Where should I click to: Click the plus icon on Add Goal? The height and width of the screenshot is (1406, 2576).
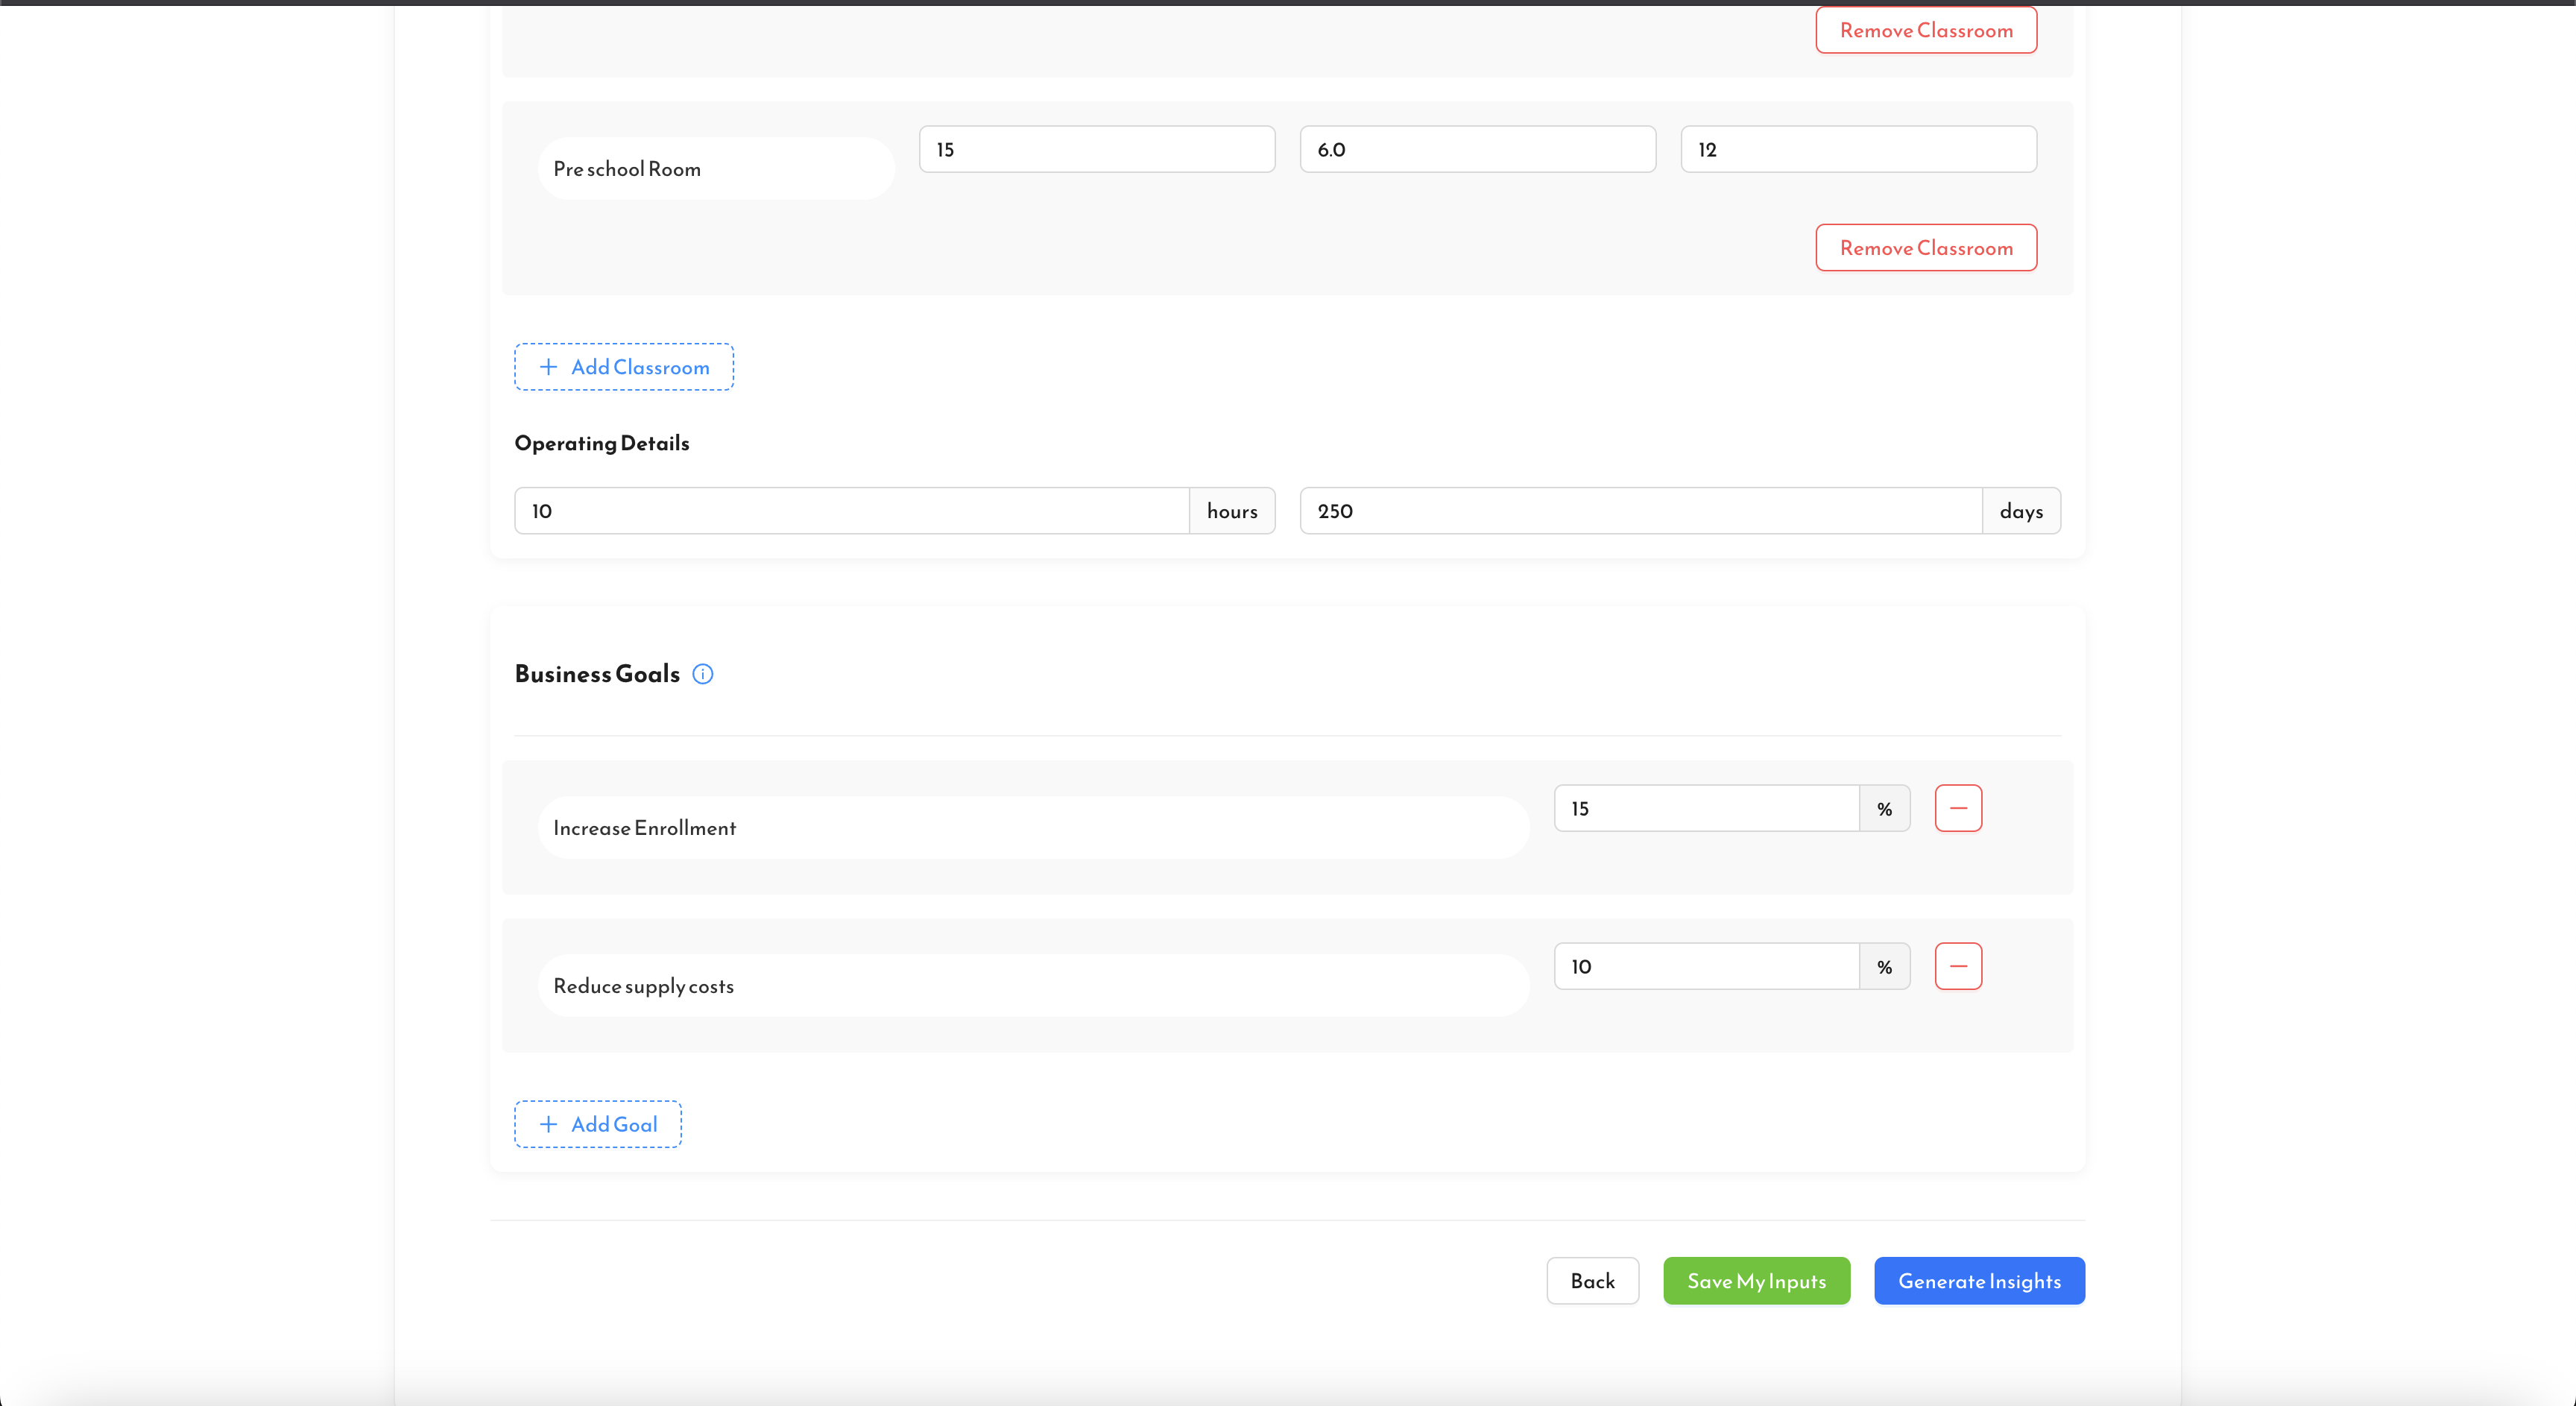(548, 1123)
